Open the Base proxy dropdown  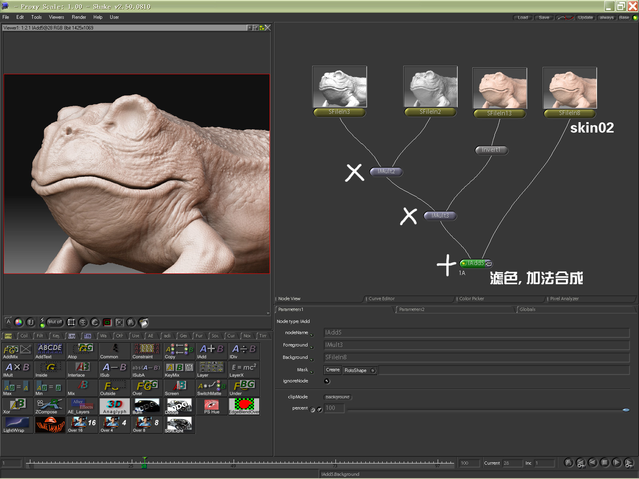[624, 18]
